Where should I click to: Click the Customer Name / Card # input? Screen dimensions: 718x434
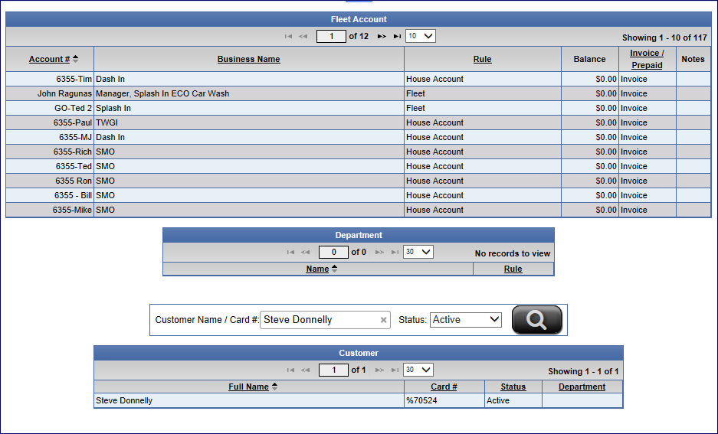[x=320, y=320]
